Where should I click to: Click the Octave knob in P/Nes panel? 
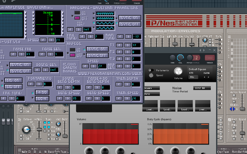26,129
